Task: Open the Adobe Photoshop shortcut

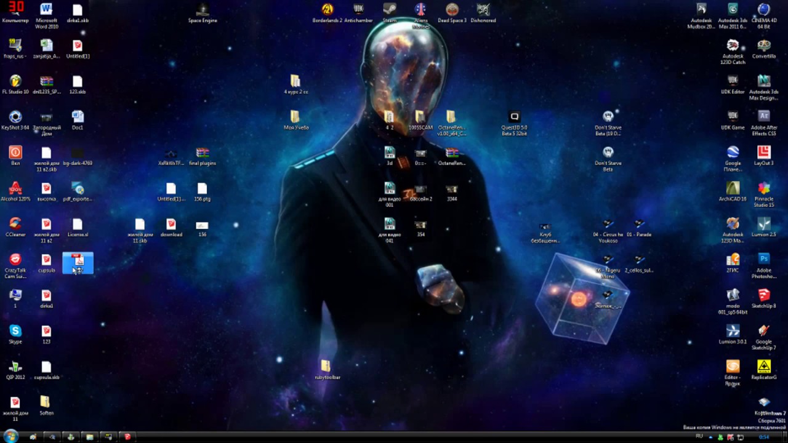Action: [x=764, y=265]
